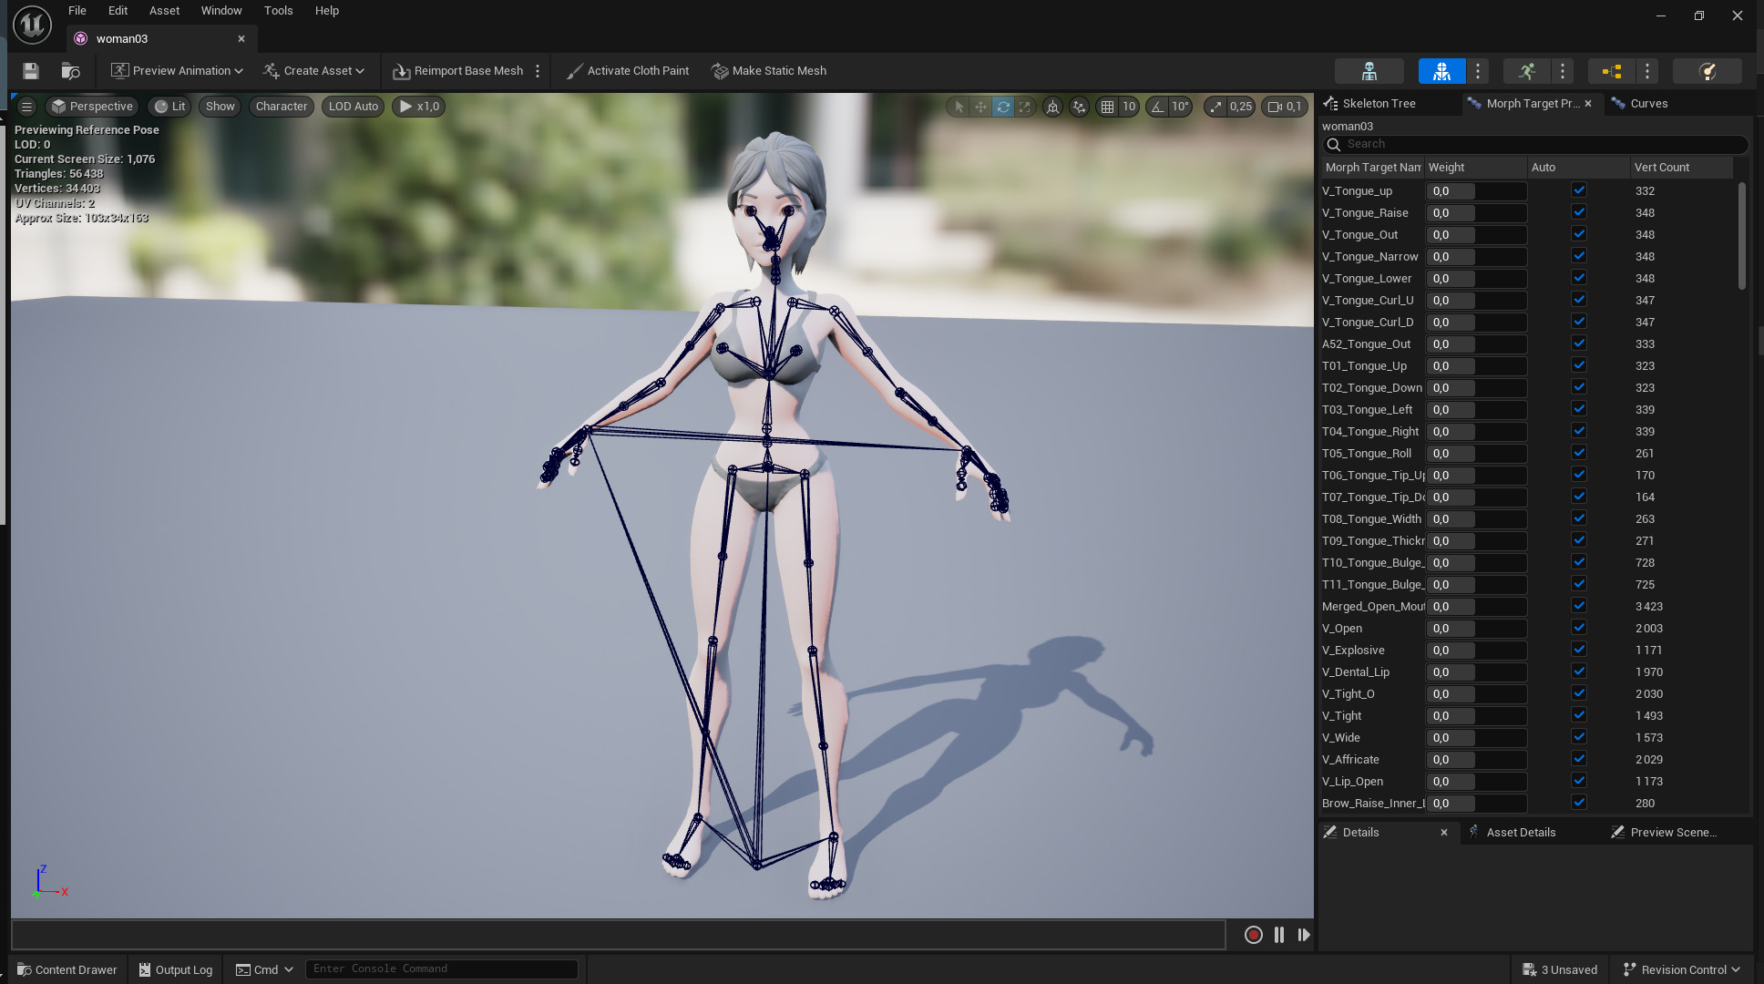This screenshot has width=1764, height=984.
Task: Uncheck Auto for V_Tongue_up
Action: pyautogui.click(x=1579, y=190)
